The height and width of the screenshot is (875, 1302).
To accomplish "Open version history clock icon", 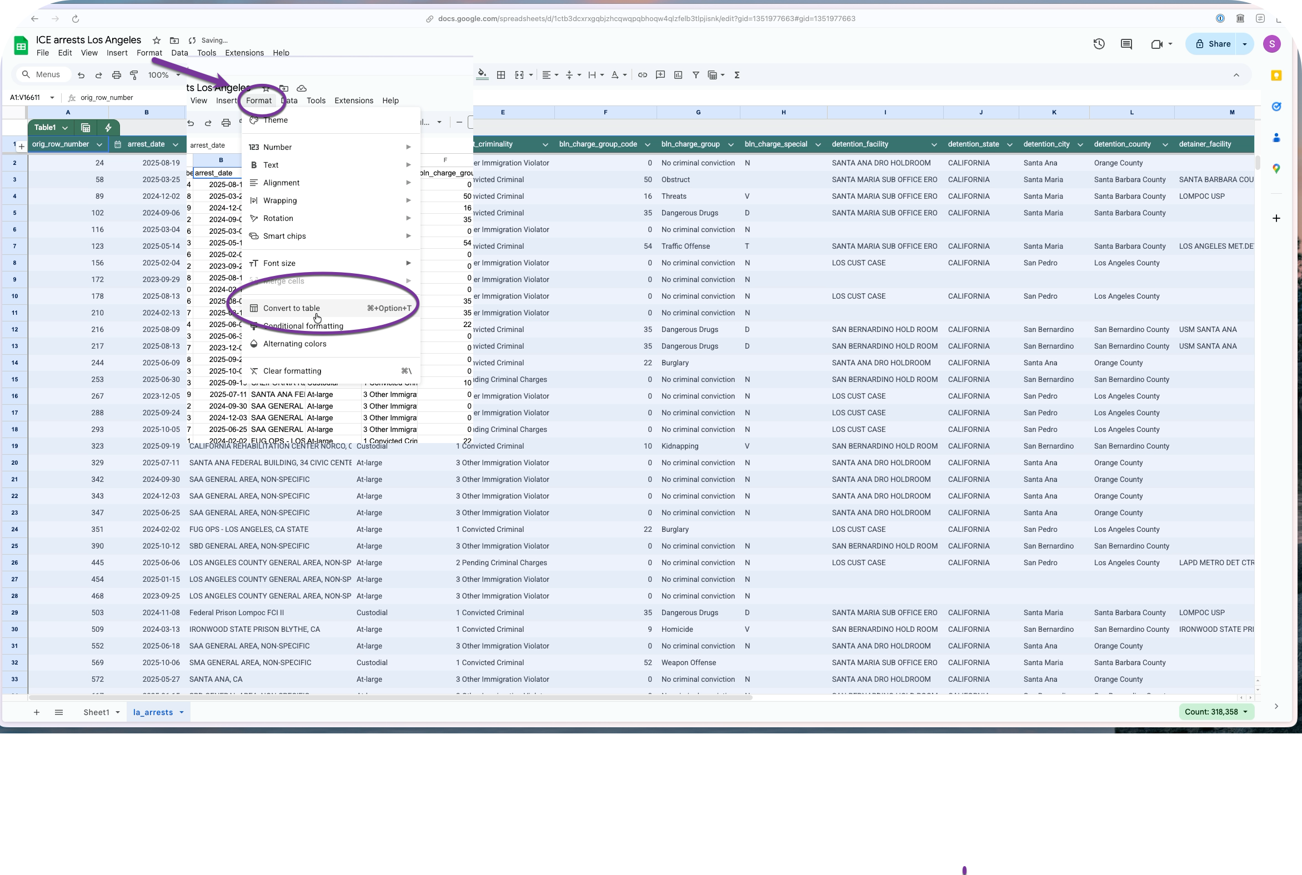I will 1098,44.
